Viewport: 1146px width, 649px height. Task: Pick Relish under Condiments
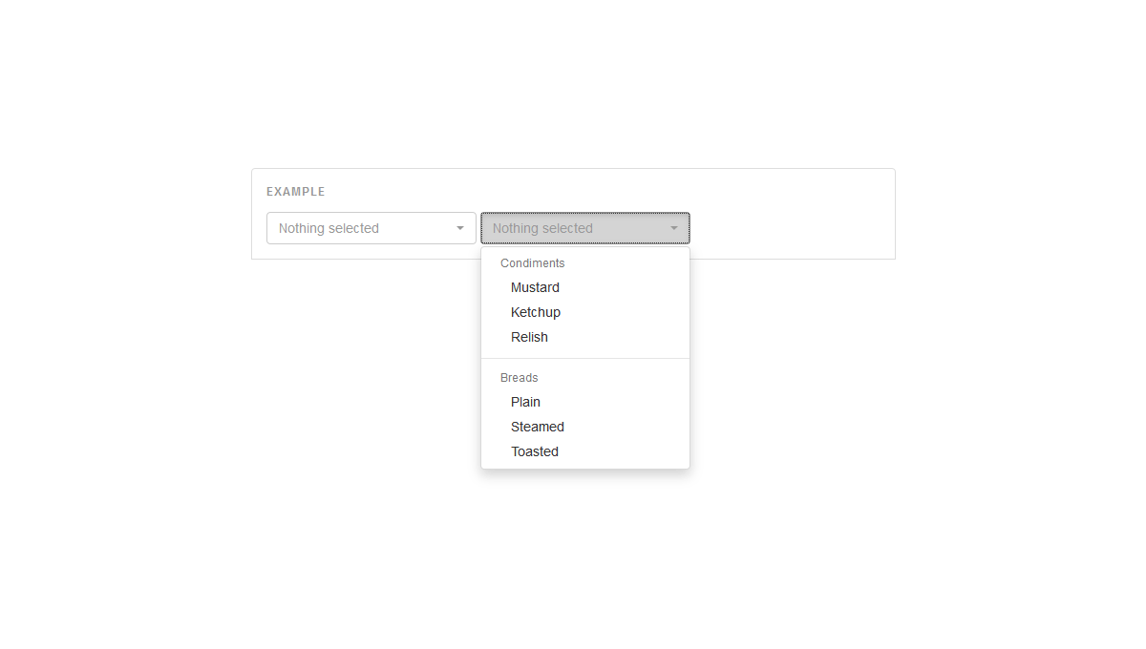529,337
